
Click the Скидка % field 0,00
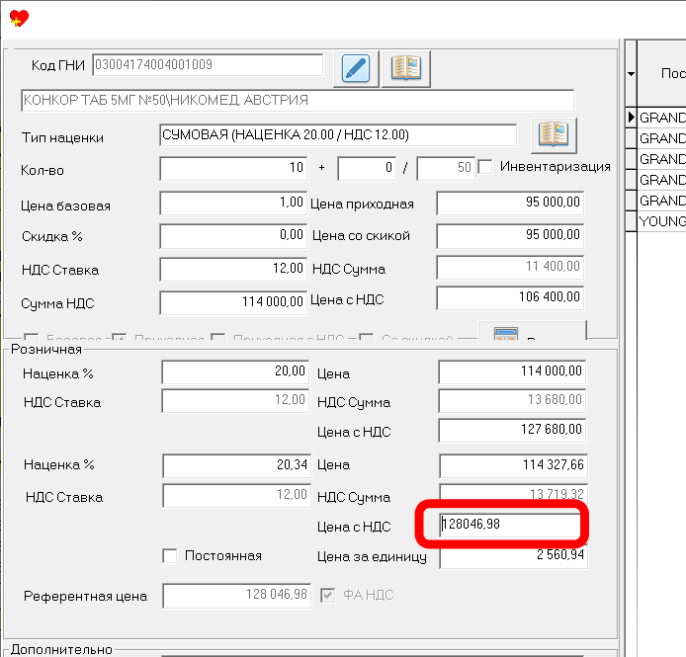[x=233, y=236]
